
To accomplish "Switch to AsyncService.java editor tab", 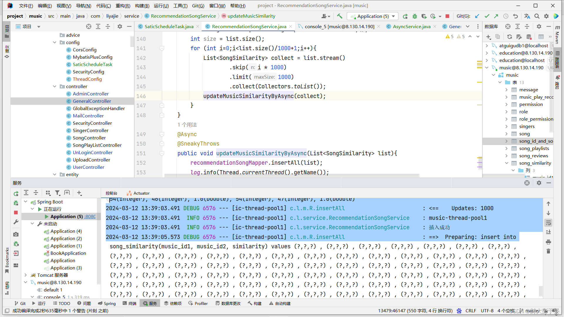I will pos(412,26).
